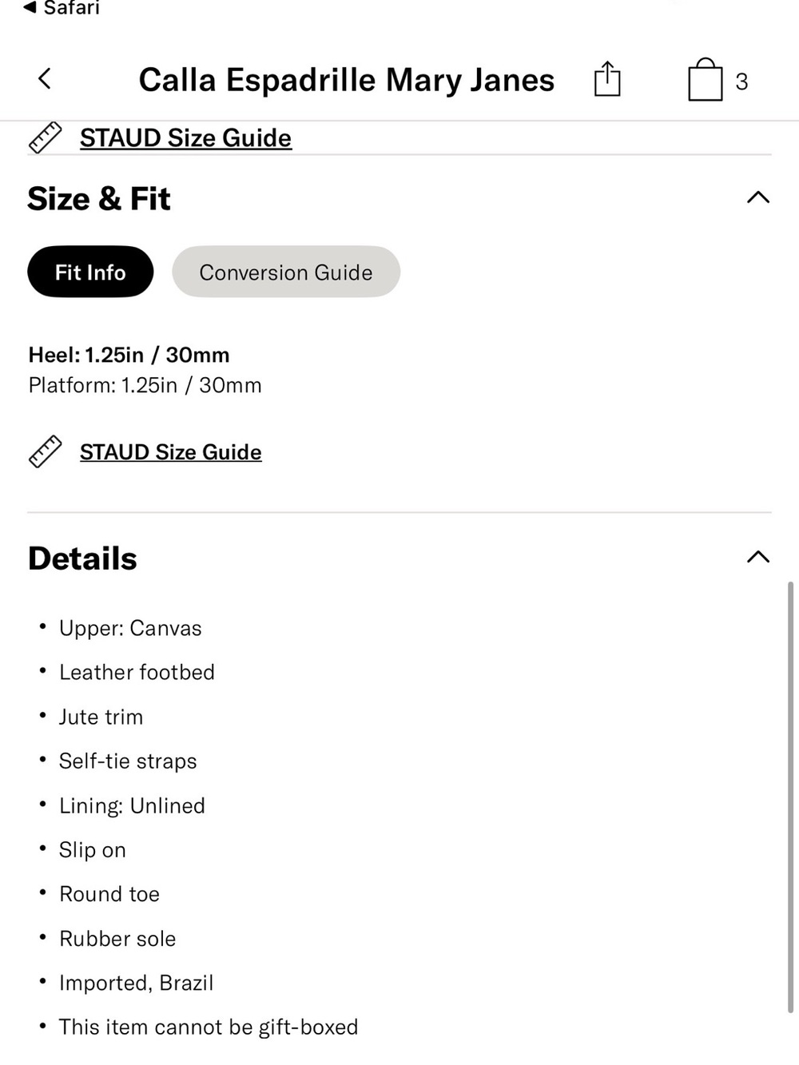
Task: Open the top STAUD Size Guide link
Action: (x=185, y=138)
